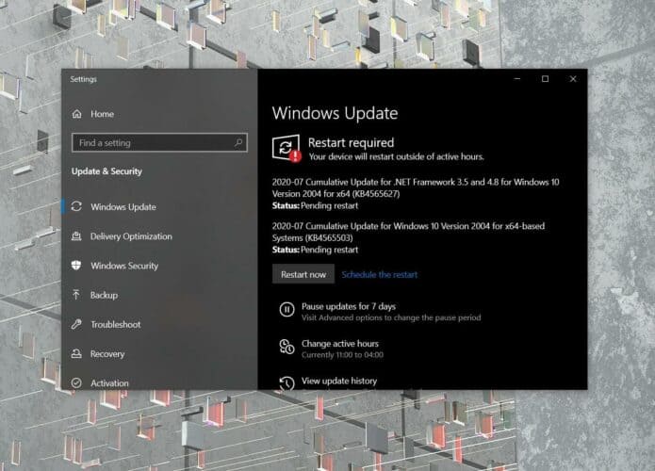Select Pause updates for 7 days
This screenshot has width=655, height=471.
pos(349,306)
